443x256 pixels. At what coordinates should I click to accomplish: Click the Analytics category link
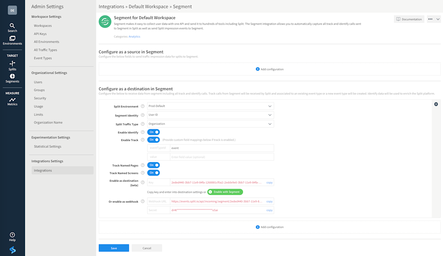coord(134,37)
